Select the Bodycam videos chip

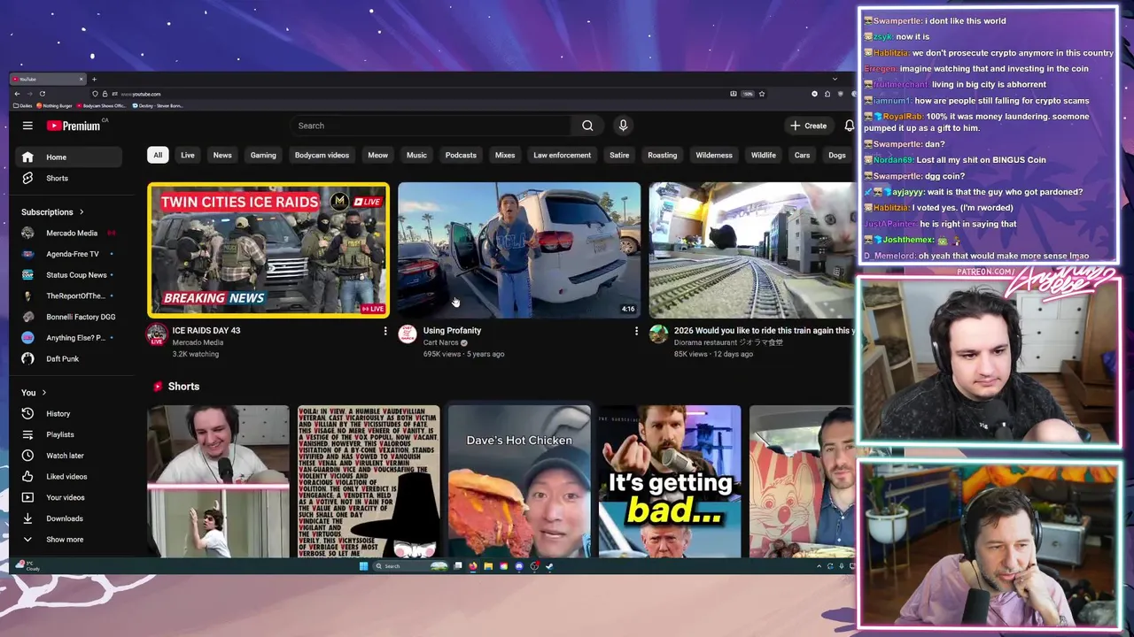(322, 155)
